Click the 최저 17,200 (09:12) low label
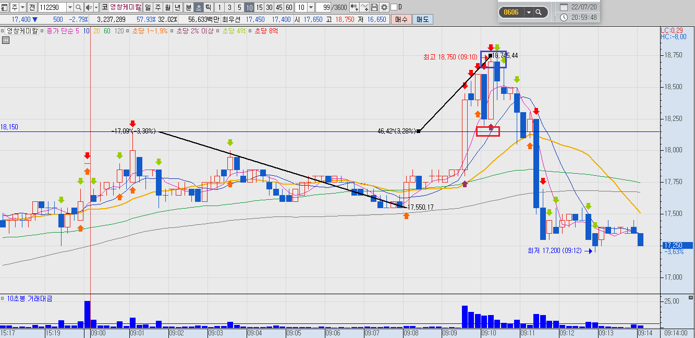The width and height of the screenshot is (695, 338). point(555,250)
